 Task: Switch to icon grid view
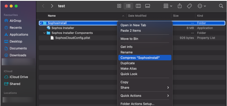[x=119, y=6]
